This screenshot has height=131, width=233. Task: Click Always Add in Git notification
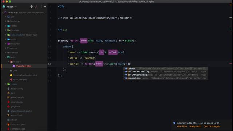click(x=195, y=126)
